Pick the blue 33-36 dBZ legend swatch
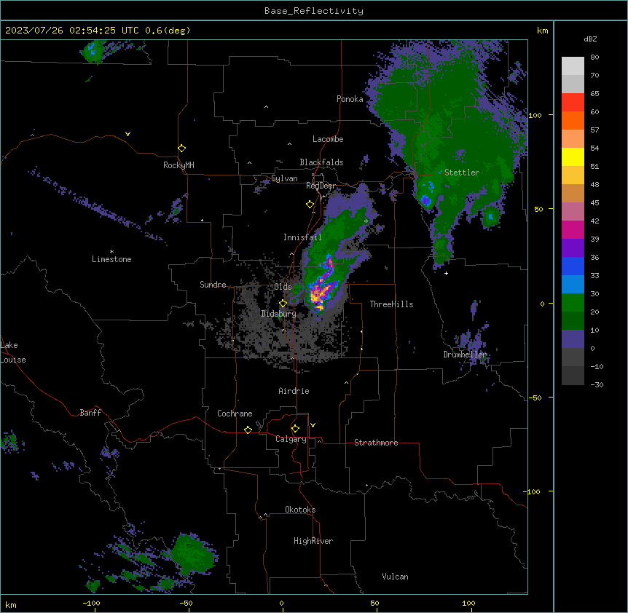Screen dimensions: 628x613 click(x=573, y=266)
